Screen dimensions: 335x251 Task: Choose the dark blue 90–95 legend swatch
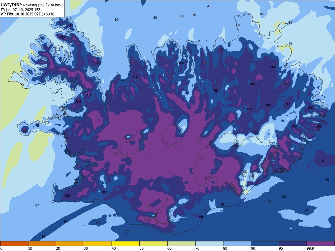pos(265,244)
